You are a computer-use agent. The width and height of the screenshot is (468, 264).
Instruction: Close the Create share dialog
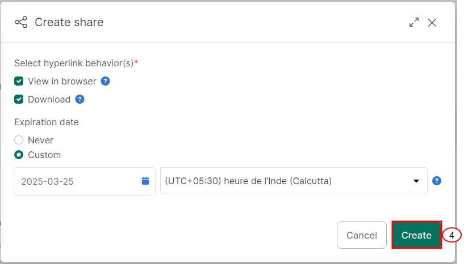tap(432, 23)
